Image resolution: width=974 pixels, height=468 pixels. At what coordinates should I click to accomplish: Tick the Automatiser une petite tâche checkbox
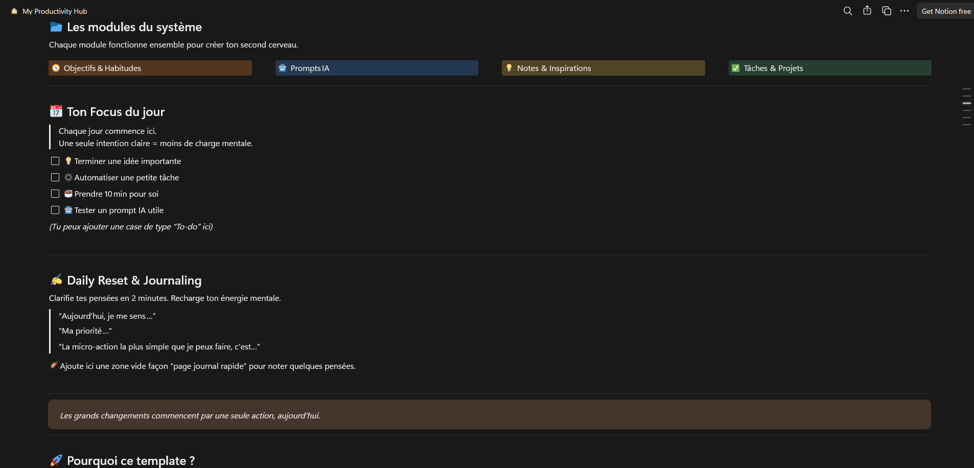55,177
